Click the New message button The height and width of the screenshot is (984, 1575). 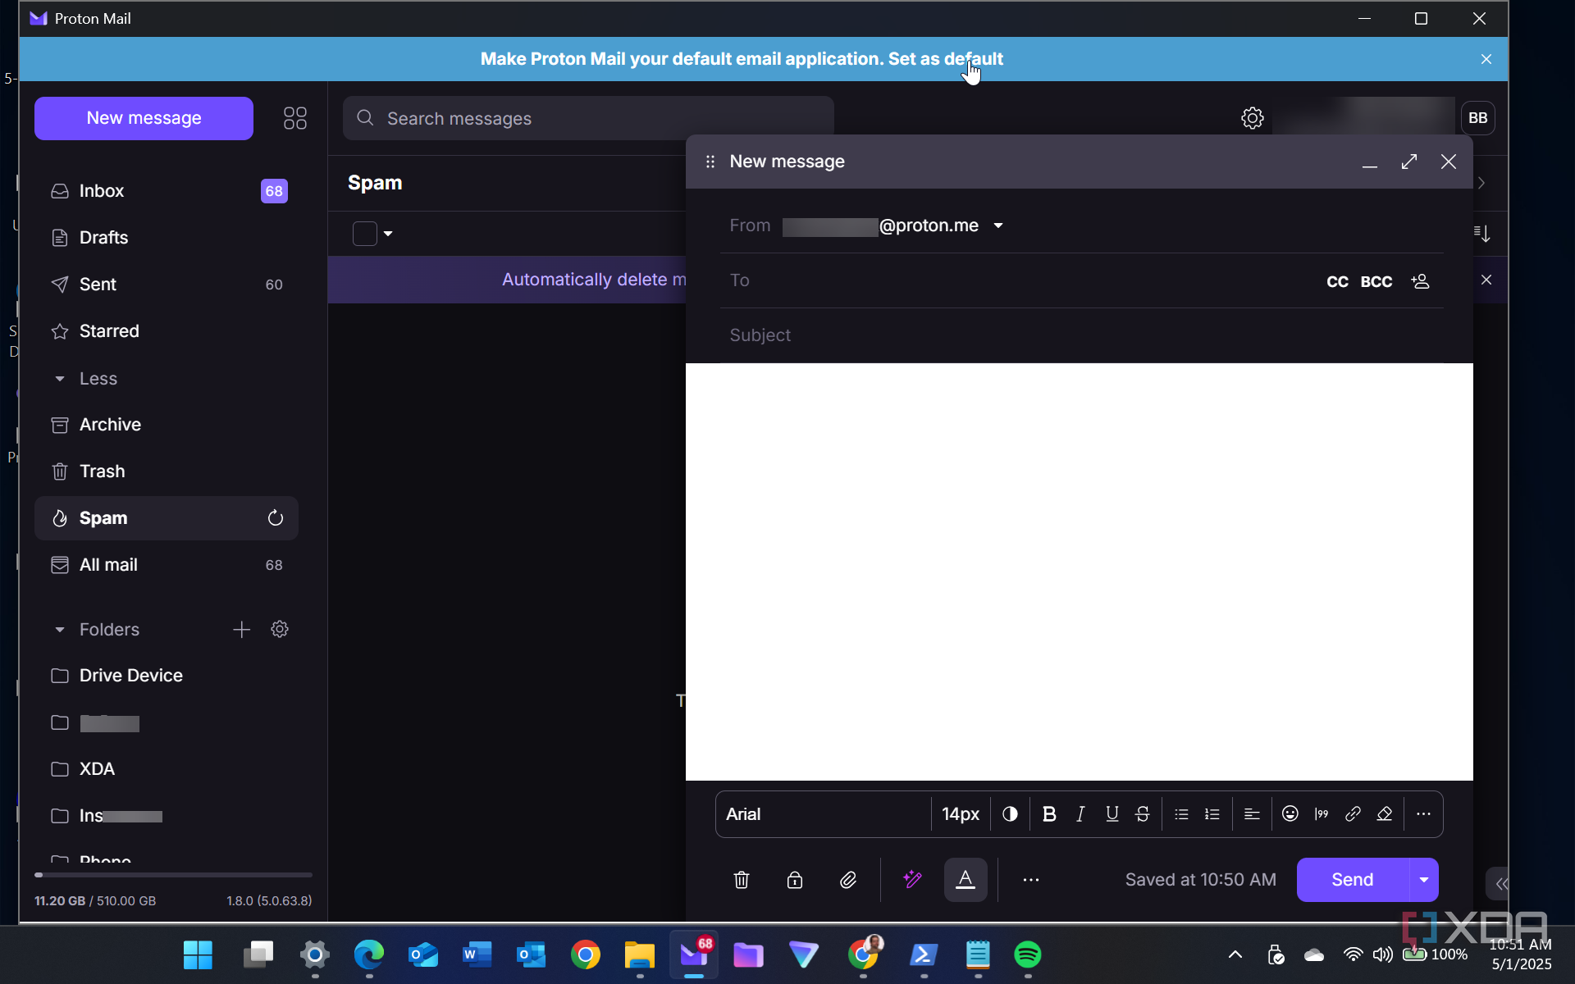[x=144, y=118]
